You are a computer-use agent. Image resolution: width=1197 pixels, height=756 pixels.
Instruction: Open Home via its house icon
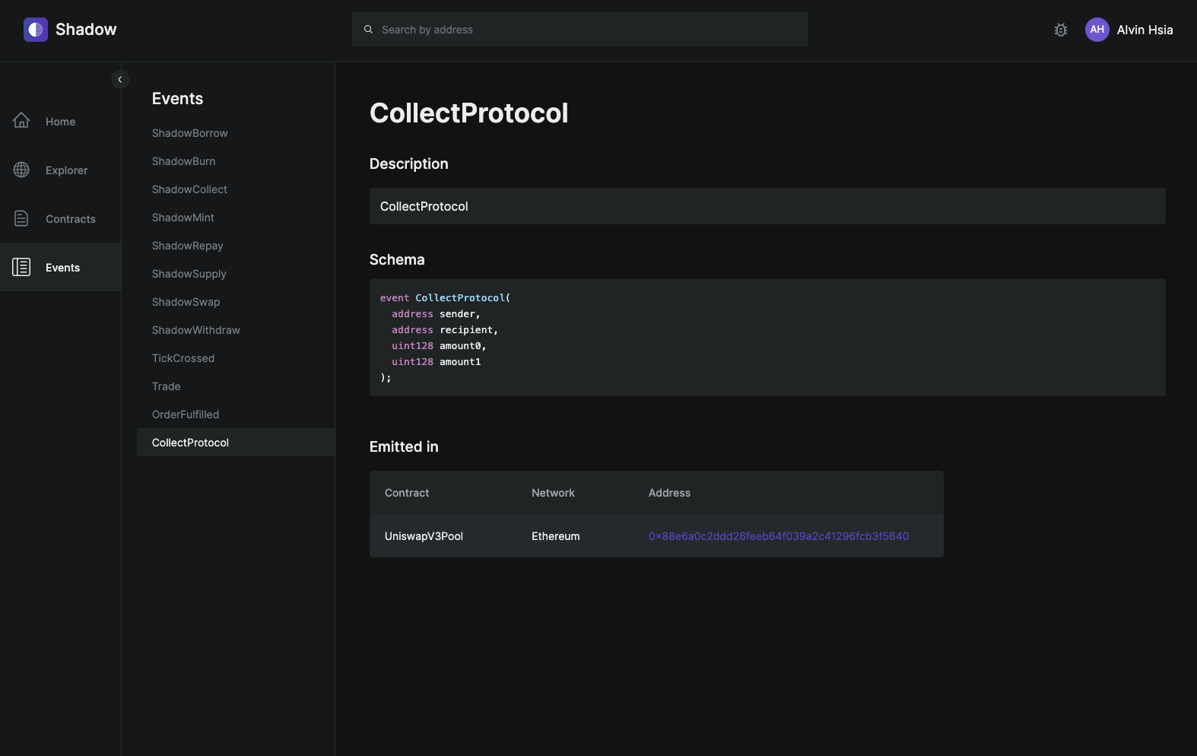point(21,121)
